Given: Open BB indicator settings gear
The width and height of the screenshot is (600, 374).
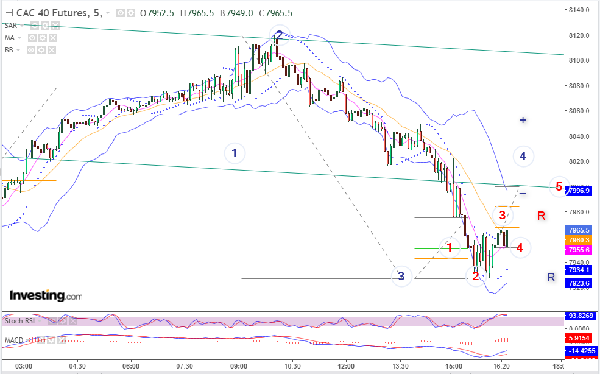Looking at the screenshot, I should pyautogui.click(x=41, y=50).
